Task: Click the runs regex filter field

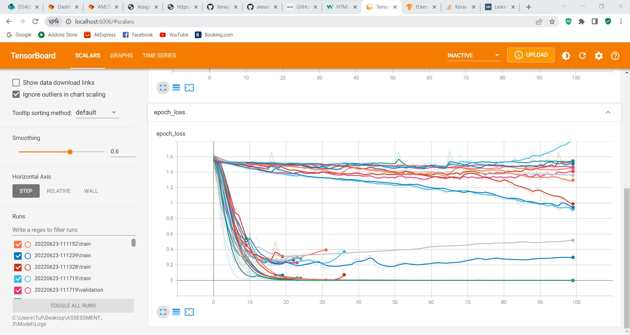Action: point(74,230)
